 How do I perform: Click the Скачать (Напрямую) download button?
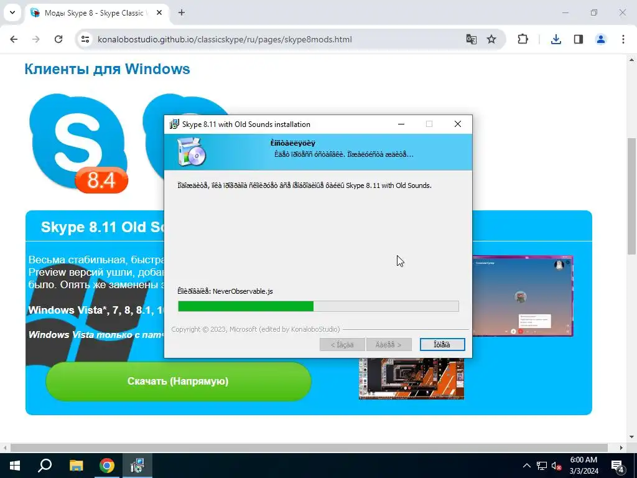pos(179,382)
